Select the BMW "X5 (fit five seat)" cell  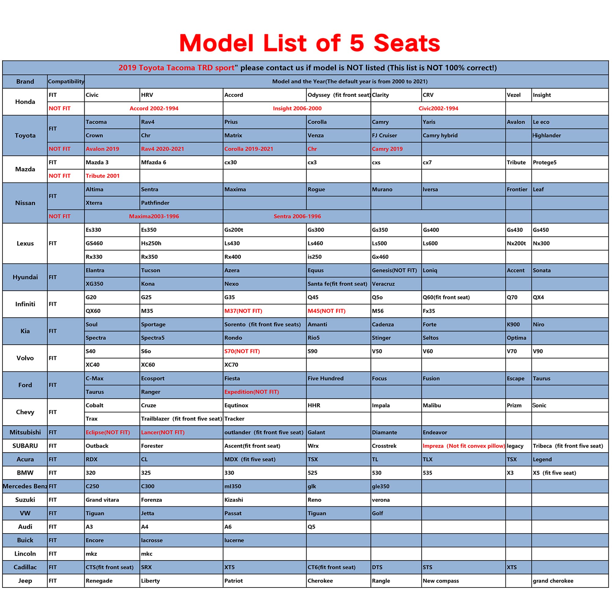(554, 473)
